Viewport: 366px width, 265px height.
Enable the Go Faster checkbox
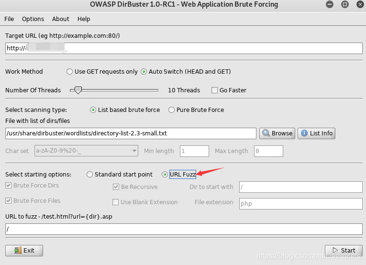[214, 90]
